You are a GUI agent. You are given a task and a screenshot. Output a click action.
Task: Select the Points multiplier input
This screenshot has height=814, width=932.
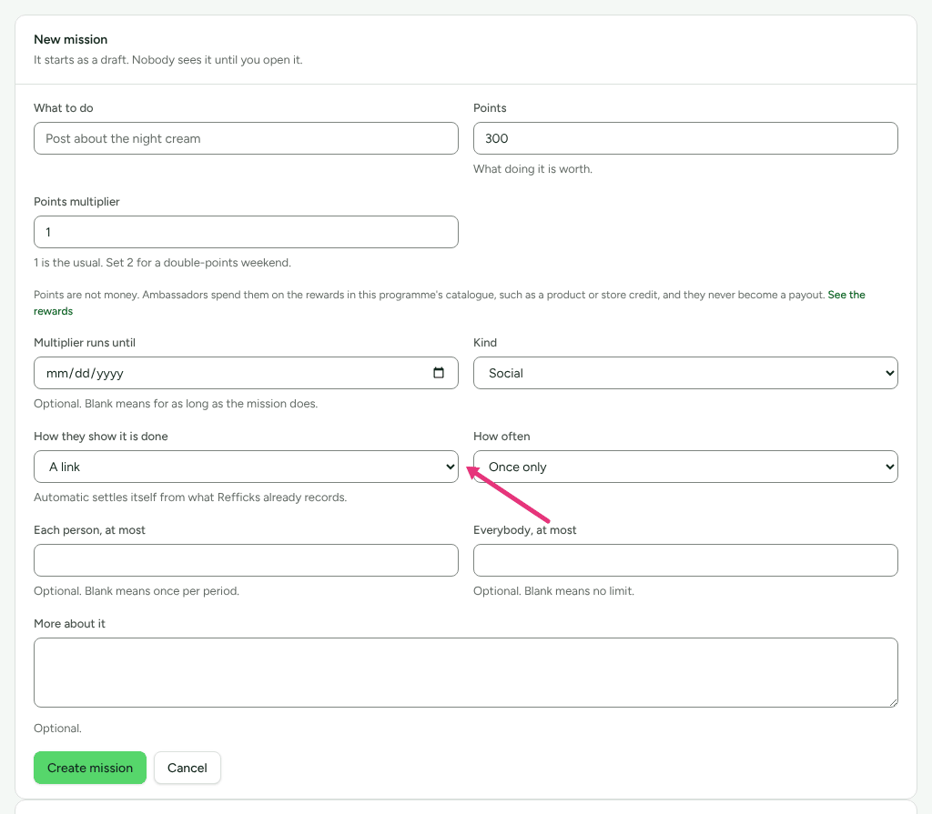pos(246,232)
